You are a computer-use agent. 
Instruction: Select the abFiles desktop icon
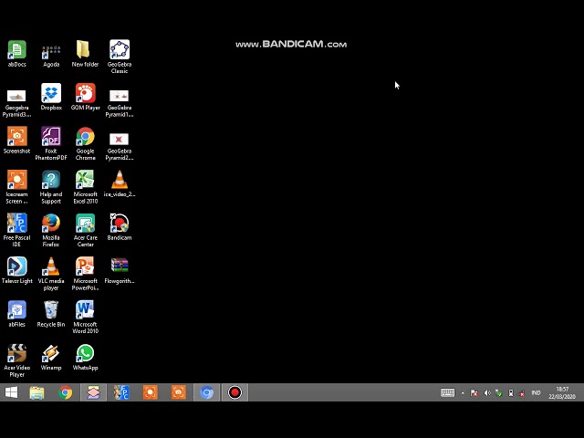(16, 314)
